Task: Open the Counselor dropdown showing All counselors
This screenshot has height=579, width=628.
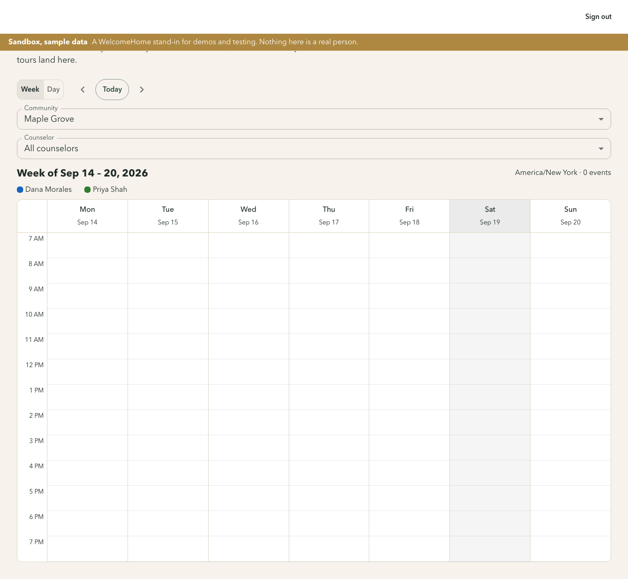Action: [314, 149]
